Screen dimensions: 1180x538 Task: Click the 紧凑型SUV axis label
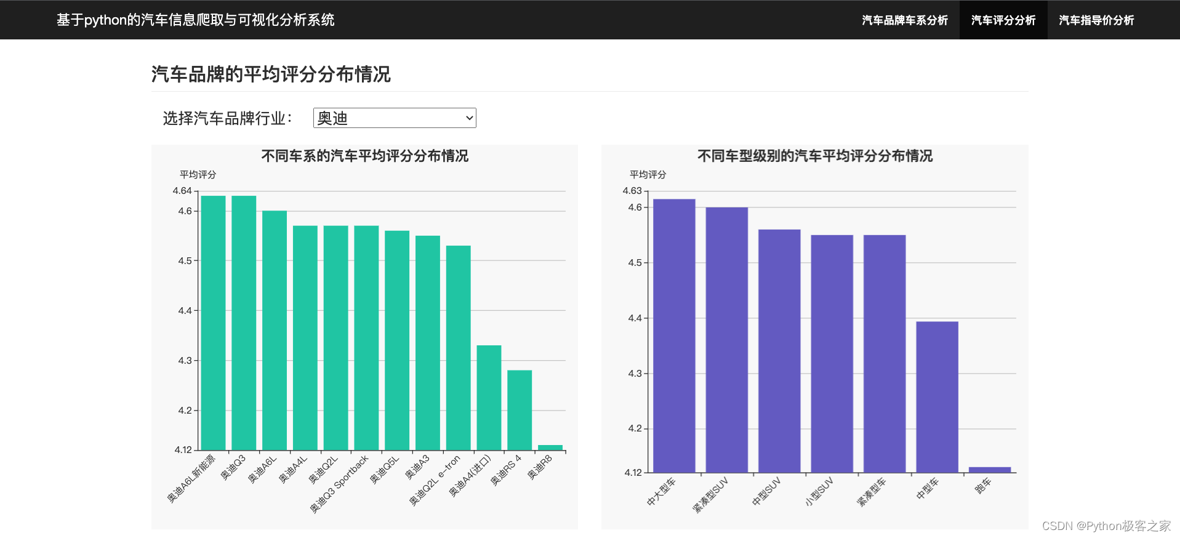tap(710, 494)
